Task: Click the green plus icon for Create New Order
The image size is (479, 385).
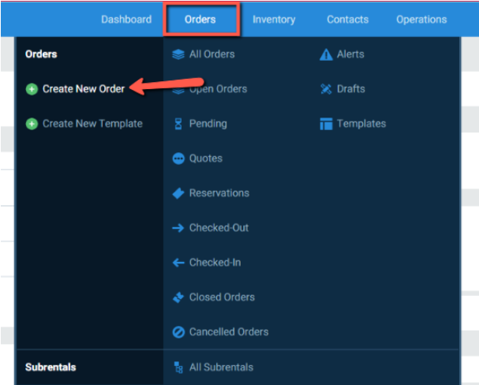Action: point(32,89)
